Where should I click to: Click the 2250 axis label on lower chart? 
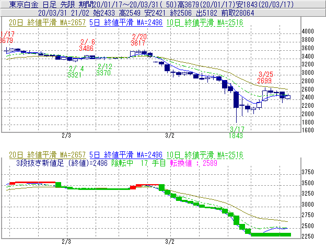pos(308,236)
